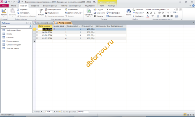Create a new blank record in navigator

pyautogui.click(x=60, y=112)
